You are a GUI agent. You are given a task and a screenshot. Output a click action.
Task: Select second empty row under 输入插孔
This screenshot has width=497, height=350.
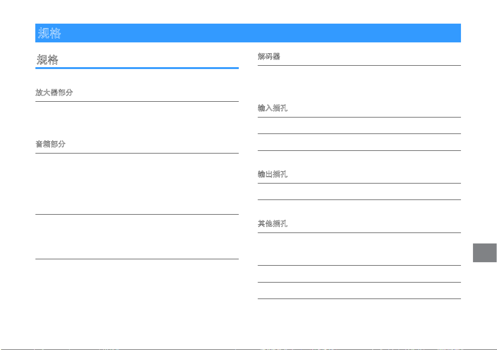pyautogui.click(x=359, y=142)
